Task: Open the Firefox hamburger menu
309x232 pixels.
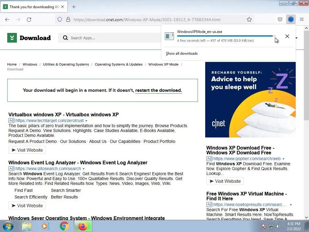Action: tap(302, 19)
